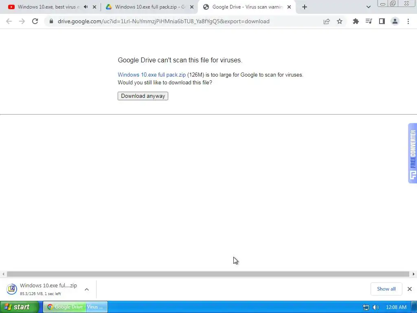
Task: Open the media controls icon
Action: click(369, 21)
